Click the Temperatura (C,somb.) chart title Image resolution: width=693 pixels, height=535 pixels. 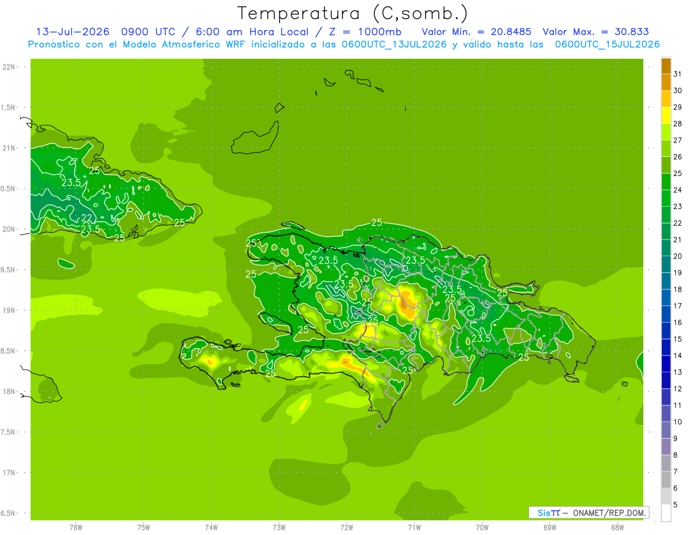[353, 13]
